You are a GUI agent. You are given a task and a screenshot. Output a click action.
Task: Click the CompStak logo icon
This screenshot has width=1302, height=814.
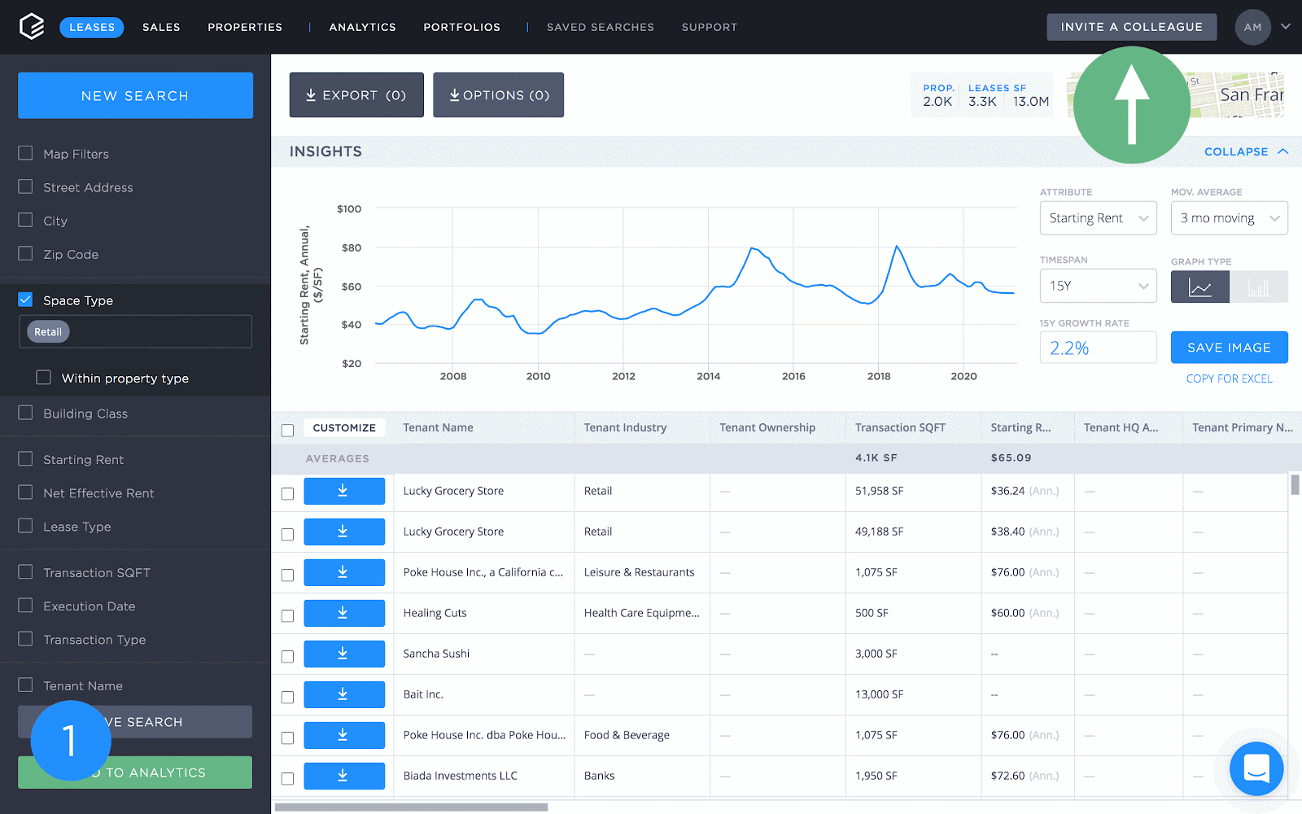(x=32, y=25)
